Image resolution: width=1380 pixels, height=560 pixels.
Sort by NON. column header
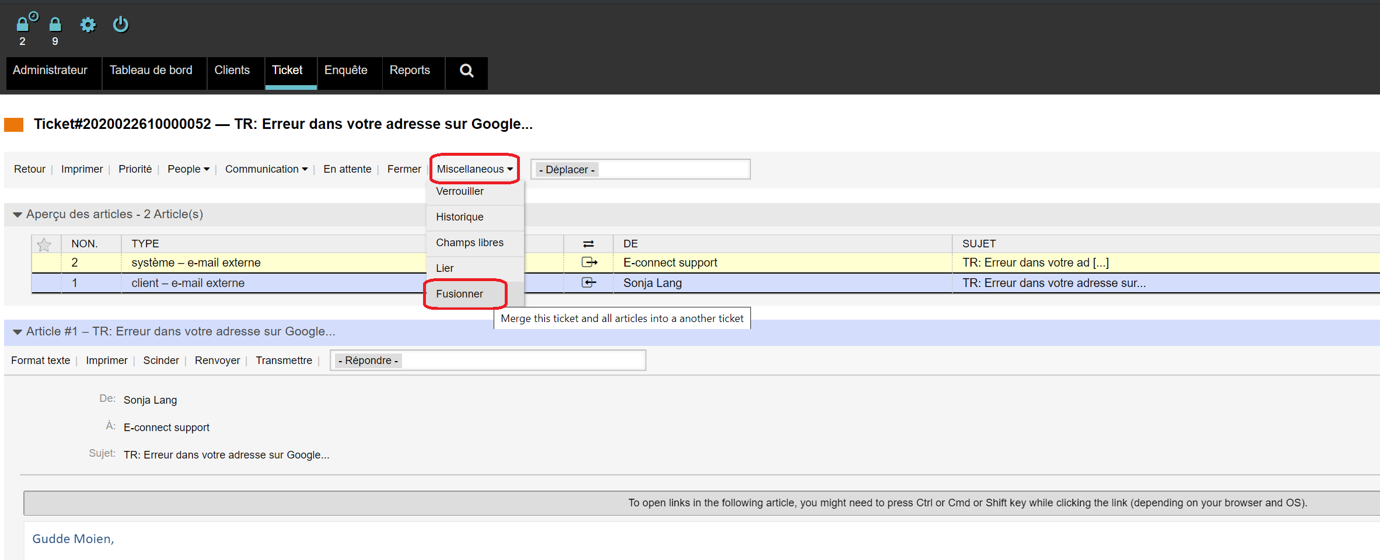85,244
